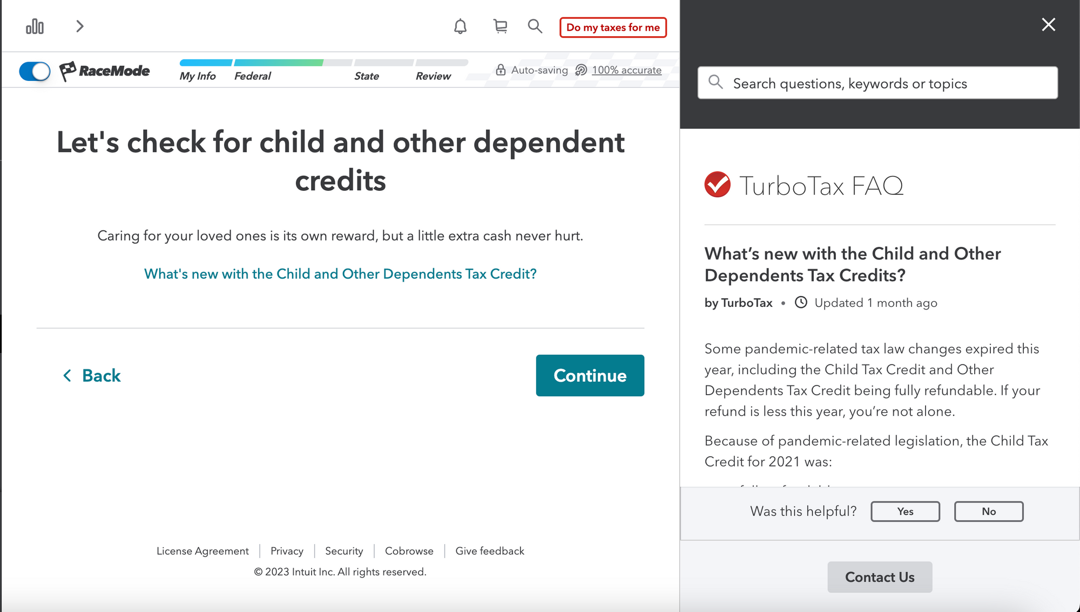Go to the My Info section
The image size is (1080, 612).
[x=198, y=76]
